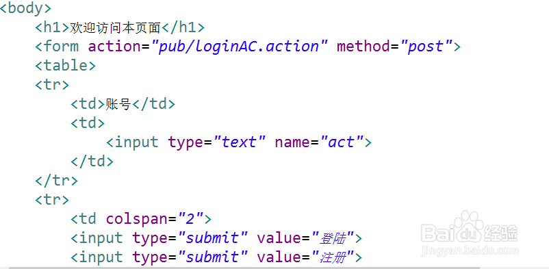The height and width of the screenshot is (269, 549).
Task: Click the closing </tr> tag
Action: [56, 181]
